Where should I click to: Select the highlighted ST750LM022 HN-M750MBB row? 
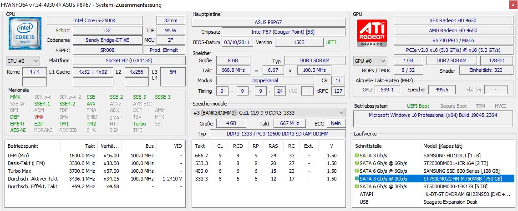[434, 179]
